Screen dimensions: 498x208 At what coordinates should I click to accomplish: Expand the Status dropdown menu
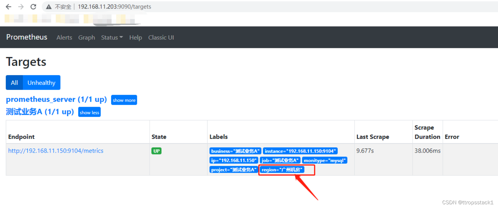pos(112,37)
